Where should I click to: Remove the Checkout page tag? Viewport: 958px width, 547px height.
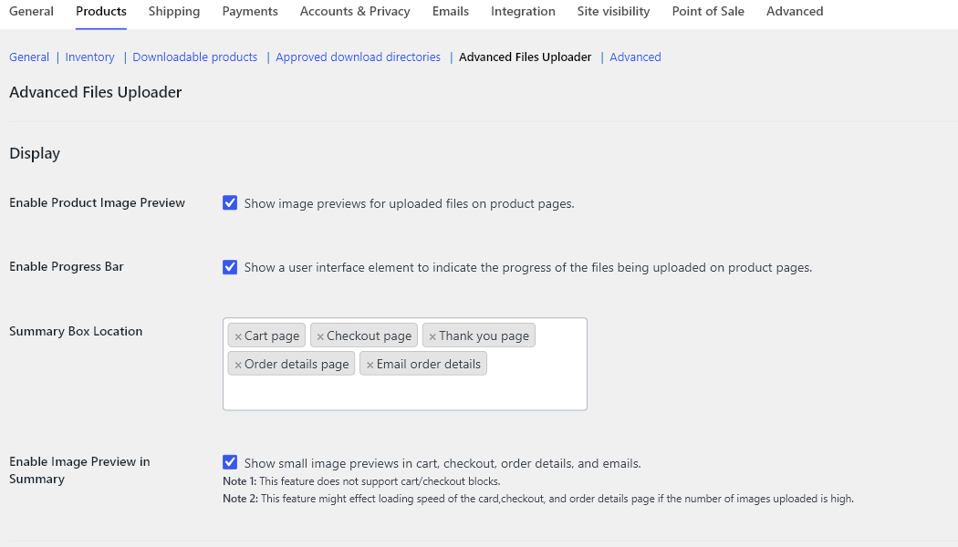coord(320,336)
